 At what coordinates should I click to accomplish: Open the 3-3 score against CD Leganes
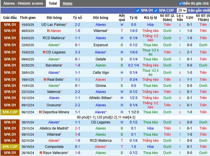pos(78,52)
